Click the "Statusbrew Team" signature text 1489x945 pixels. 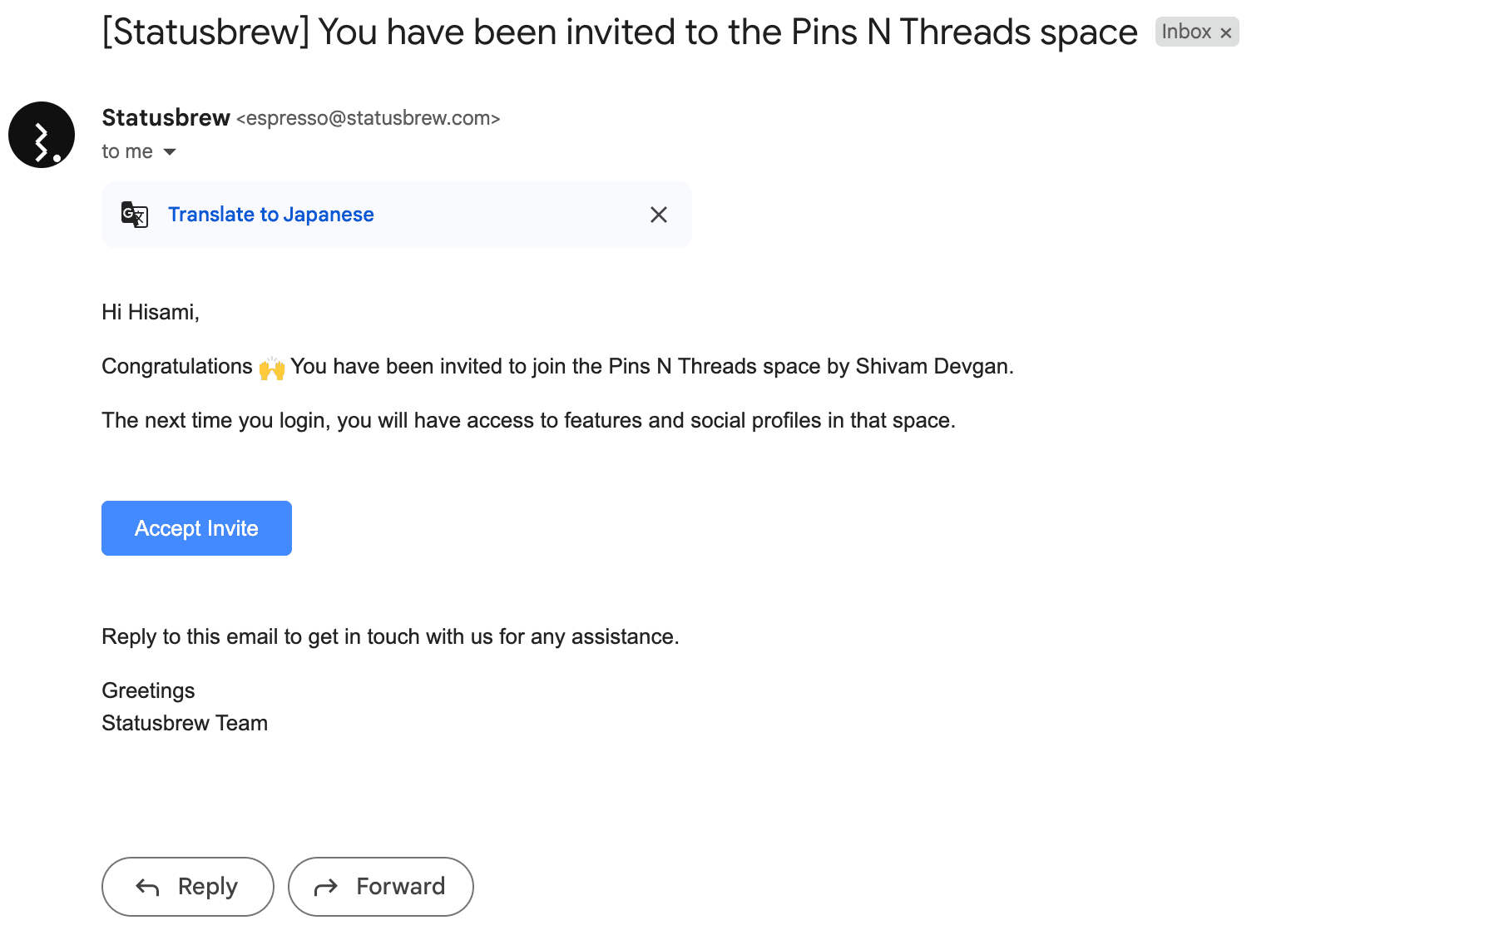point(185,723)
